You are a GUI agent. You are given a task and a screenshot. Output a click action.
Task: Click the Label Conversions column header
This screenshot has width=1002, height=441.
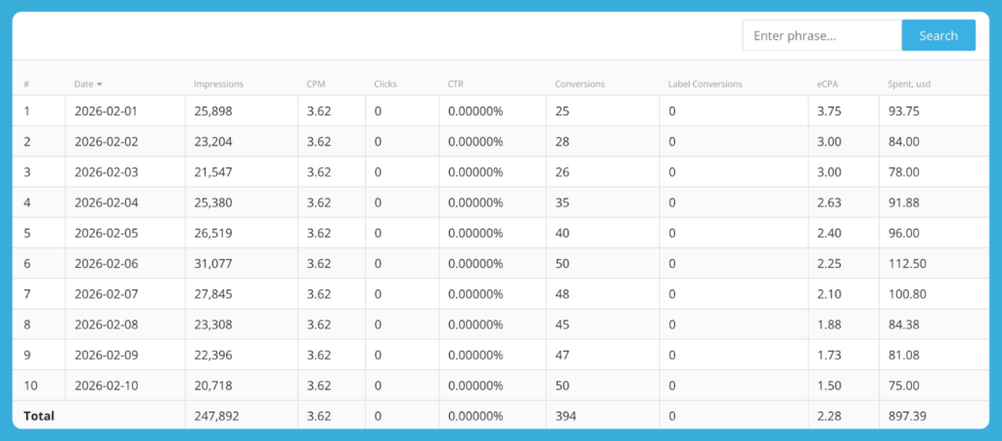coord(705,84)
